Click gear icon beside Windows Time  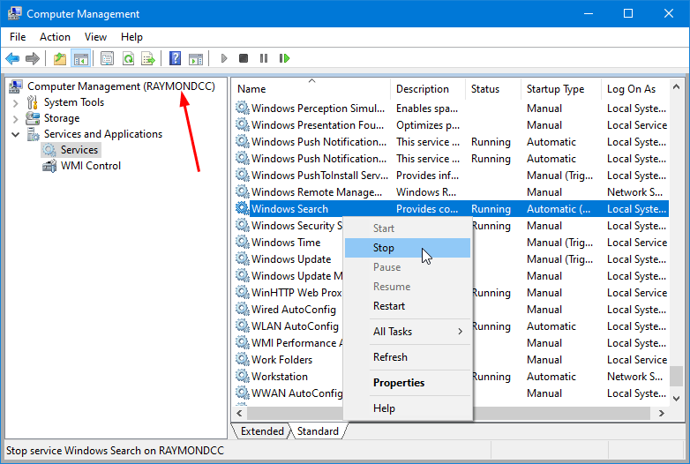click(x=243, y=242)
